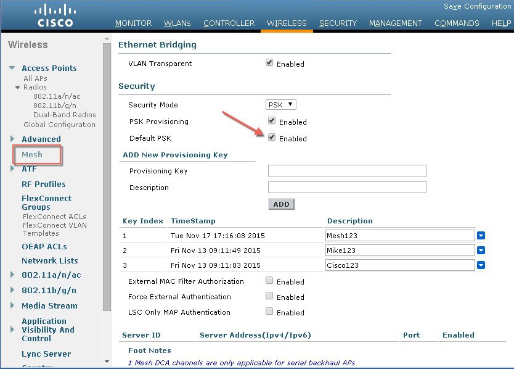Screen dimensions: 514x369
Task: Enable LSC Only MAP Authentication
Action: pos(269,311)
